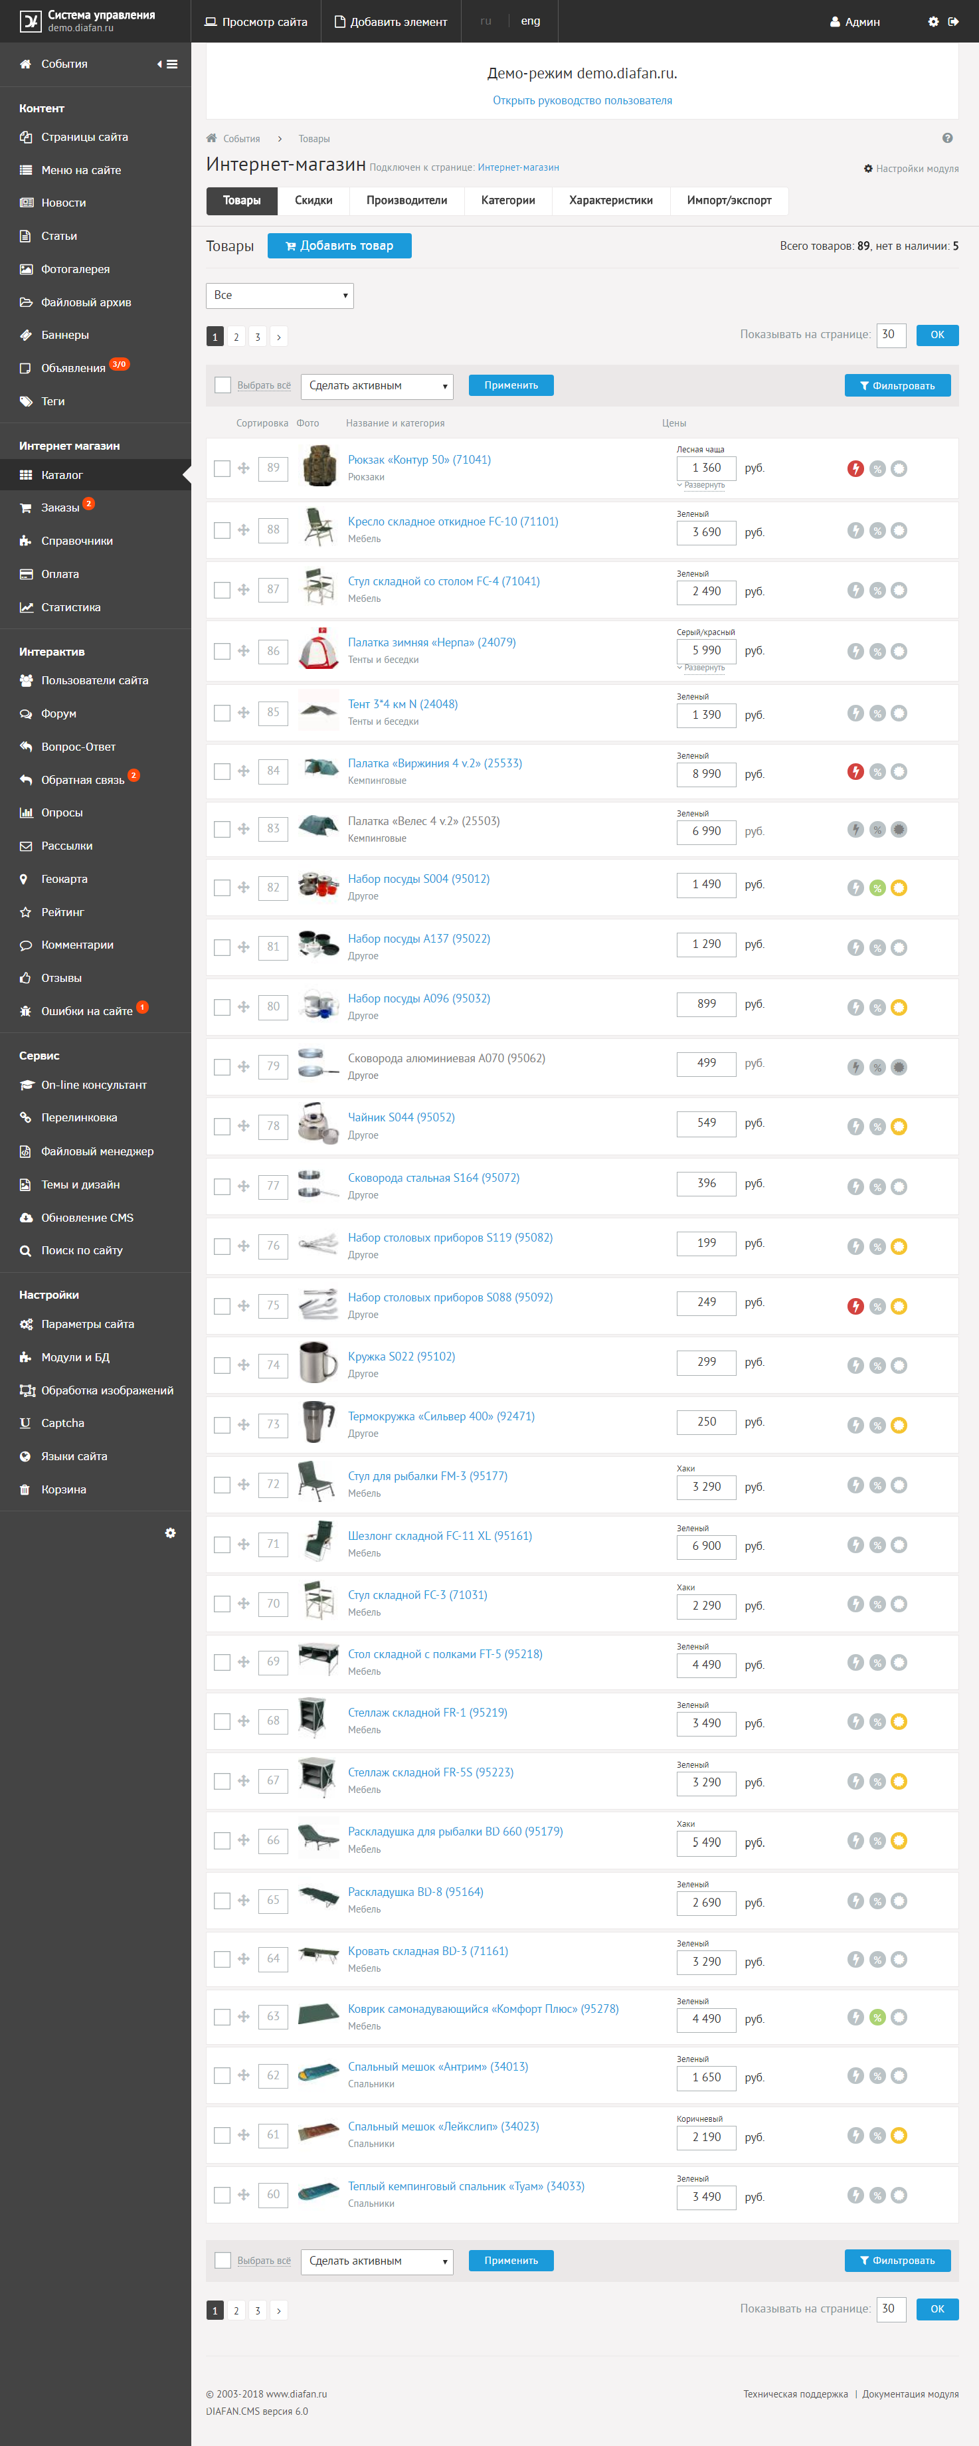Viewport: 979px width, 2446px height.
Task: Open the help question mark icon
Action: pyautogui.click(x=946, y=138)
